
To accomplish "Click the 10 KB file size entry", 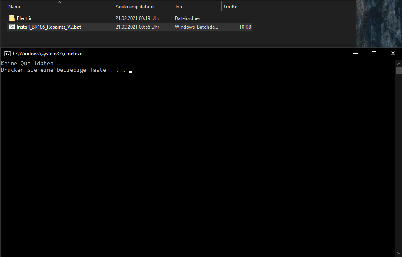I will (245, 27).
